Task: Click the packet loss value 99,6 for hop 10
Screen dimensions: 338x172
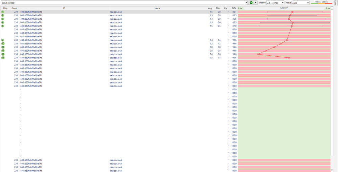Action: pyautogui.click(x=234, y=44)
